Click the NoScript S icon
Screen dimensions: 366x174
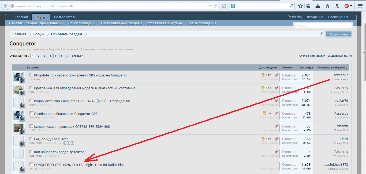point(338,6)
